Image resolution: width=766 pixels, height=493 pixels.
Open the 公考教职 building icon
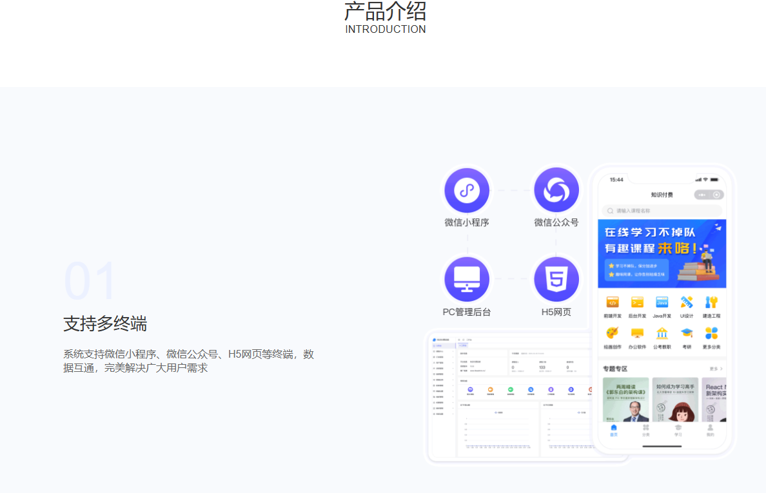[662, 333]
